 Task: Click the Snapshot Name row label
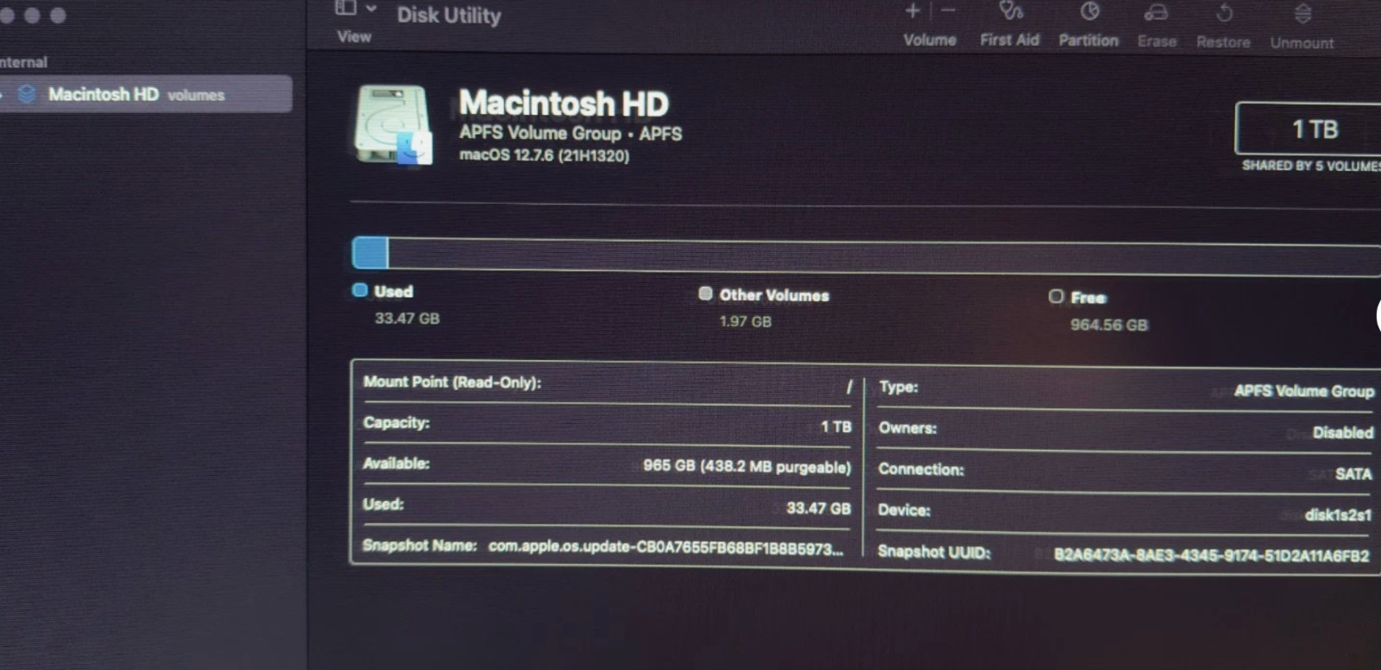[x=419, y=545]
